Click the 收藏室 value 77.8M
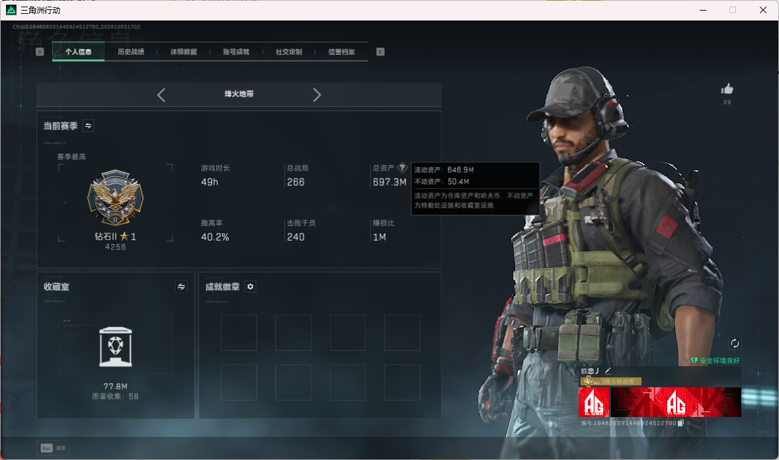This screenshot has width=779, height=460. (x=115, y=386)
